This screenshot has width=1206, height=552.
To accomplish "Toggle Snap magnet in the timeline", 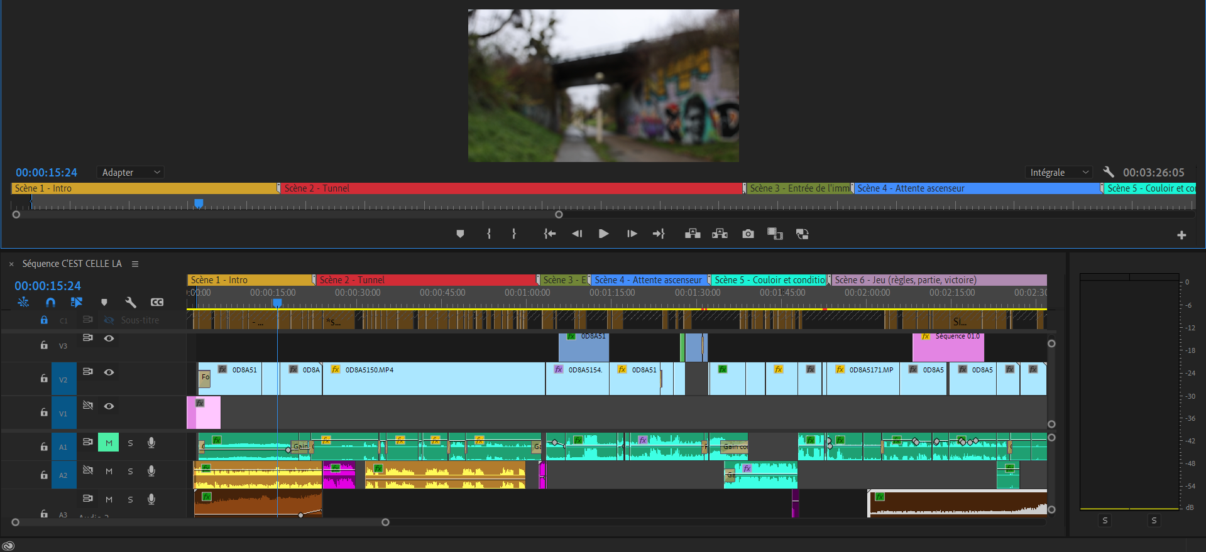I will click(x=50, y=302).
